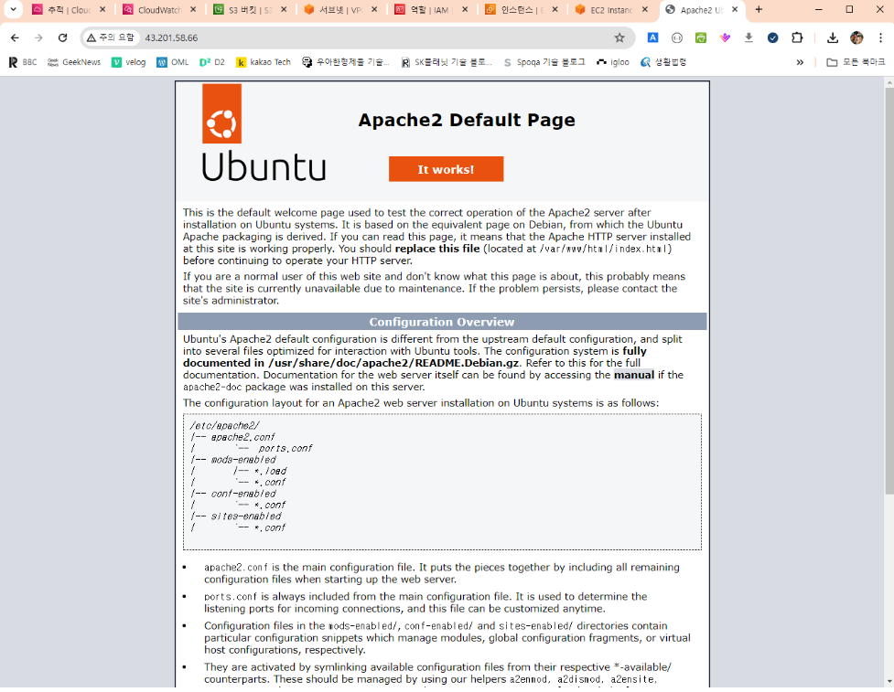Click the scrollbar up arrow
This screenshot has height=692, width=894.
tap(889, 82)
